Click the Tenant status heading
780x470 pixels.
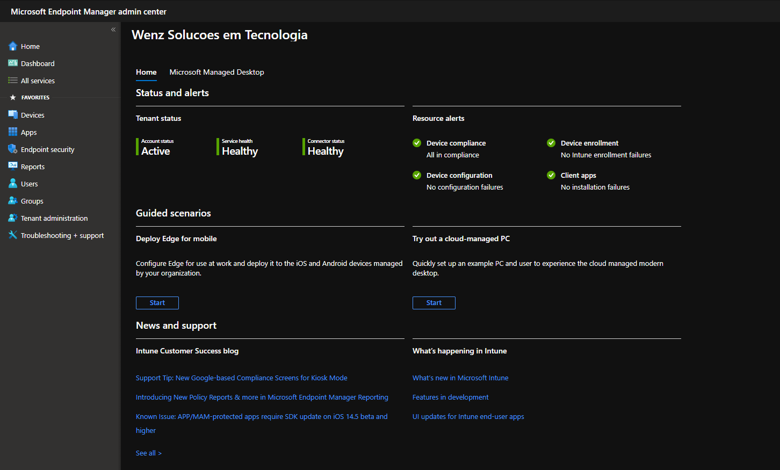[158, 118]
